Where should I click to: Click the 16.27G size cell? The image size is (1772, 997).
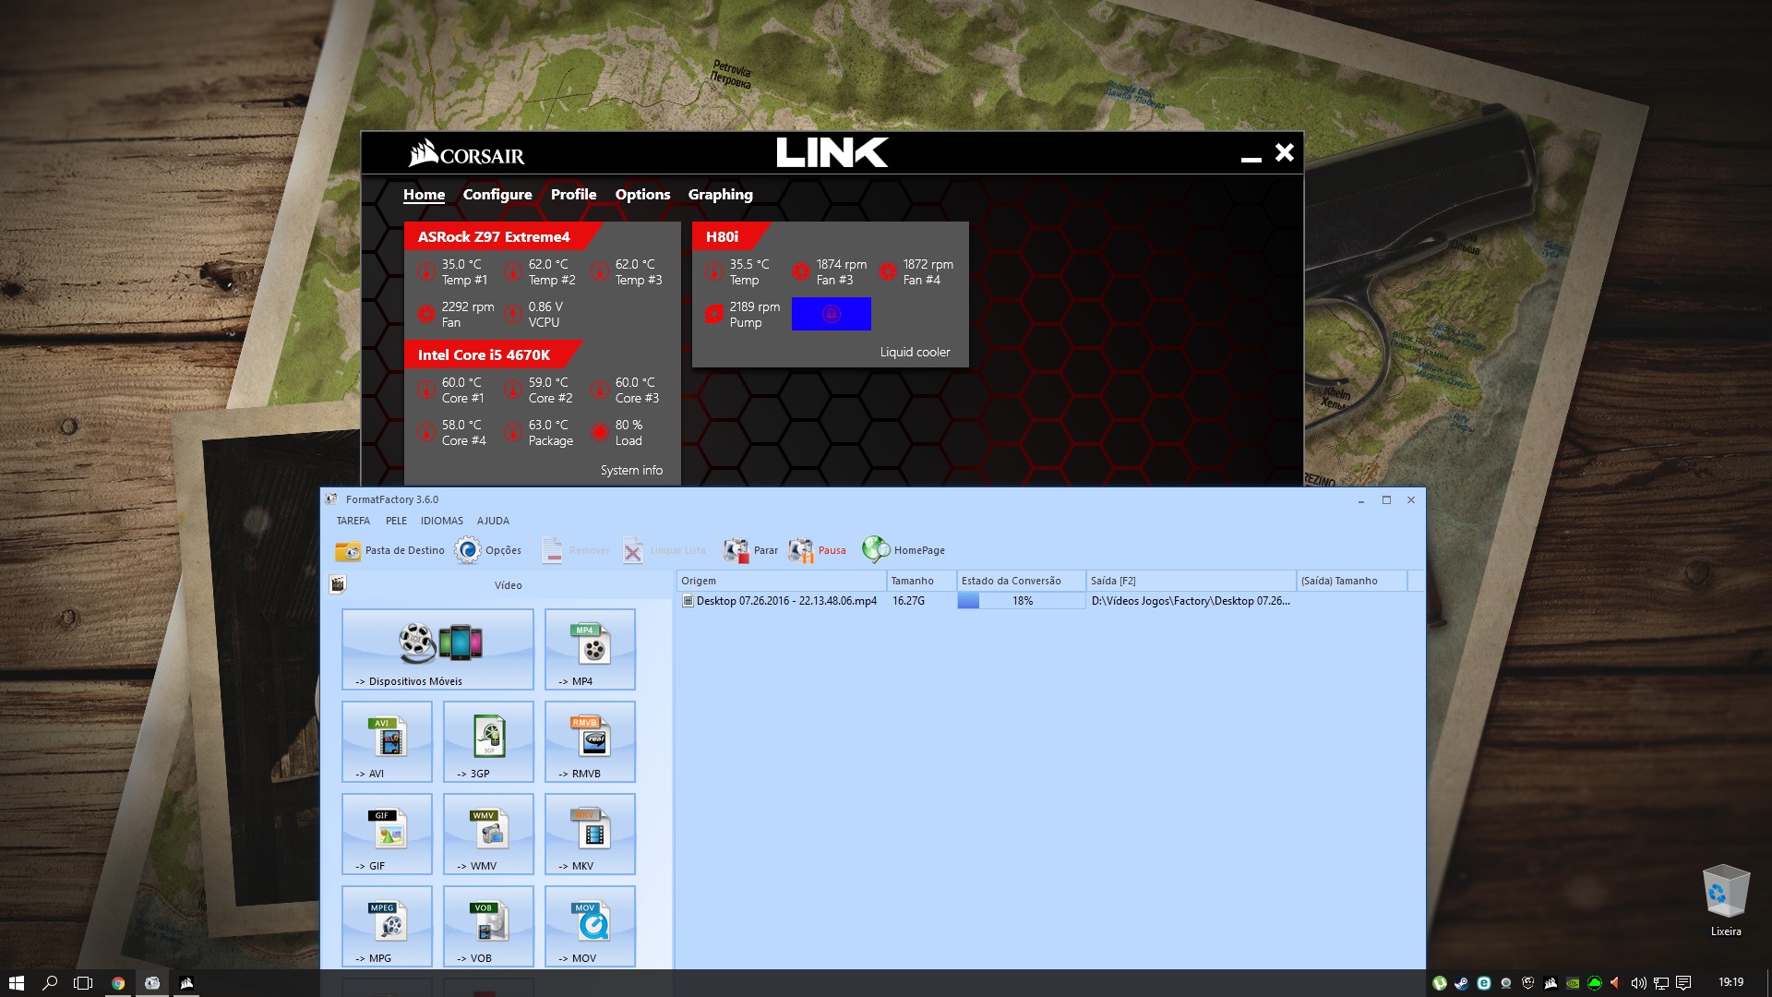click(x=908, y=601)
